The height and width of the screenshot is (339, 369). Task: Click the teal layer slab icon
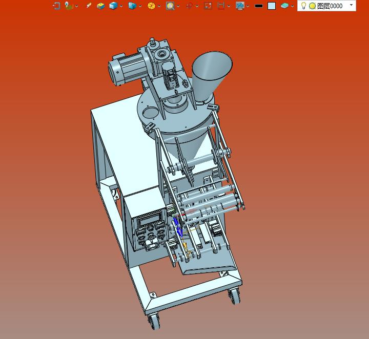tap(284, 6)
